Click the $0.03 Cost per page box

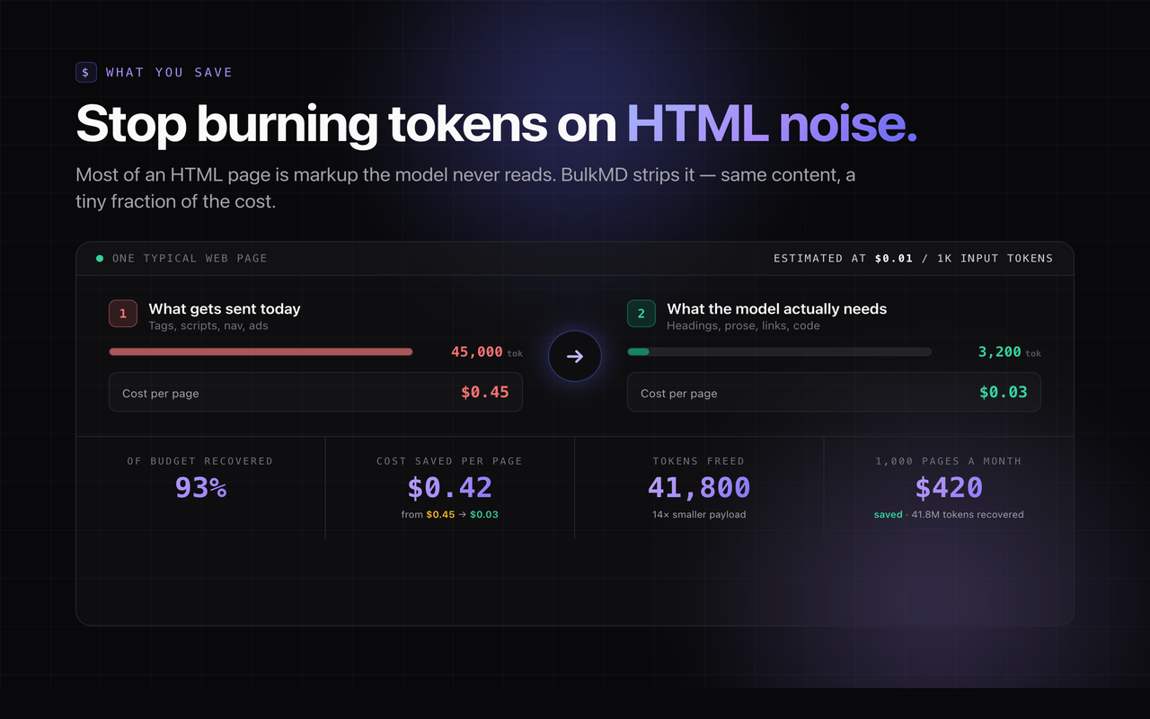click(834, 392)
